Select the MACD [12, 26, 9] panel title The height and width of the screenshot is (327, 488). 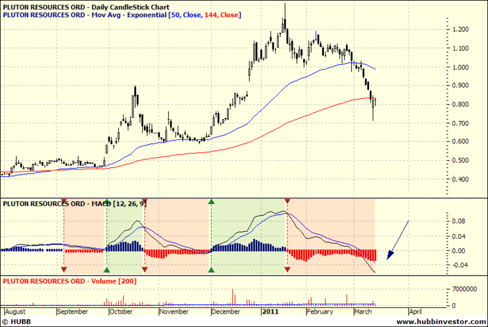[74, 204]
